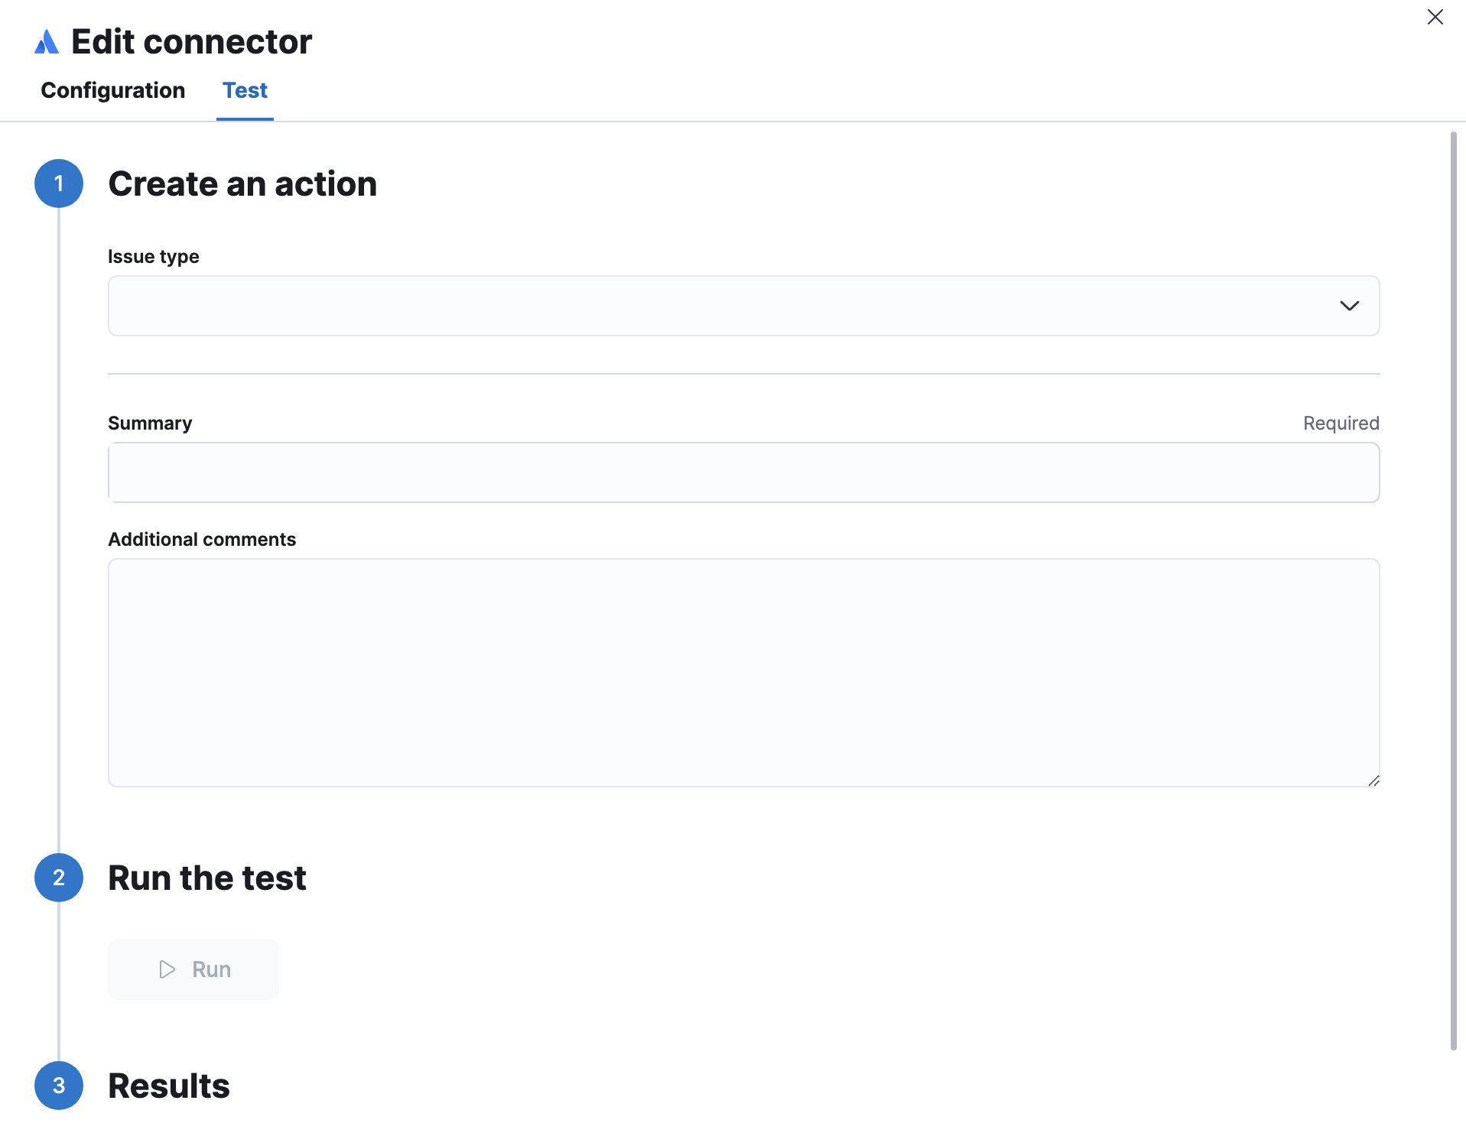Click the Additional comments text area
The height and width of the screenshot is (1123, 1466).
tap(742, 673)
